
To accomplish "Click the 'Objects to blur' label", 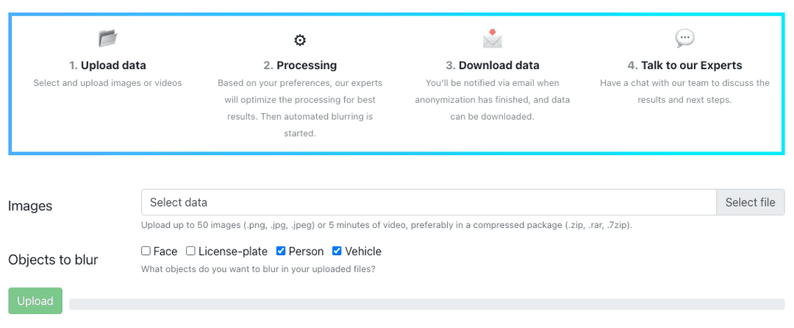I will [53, 260].
